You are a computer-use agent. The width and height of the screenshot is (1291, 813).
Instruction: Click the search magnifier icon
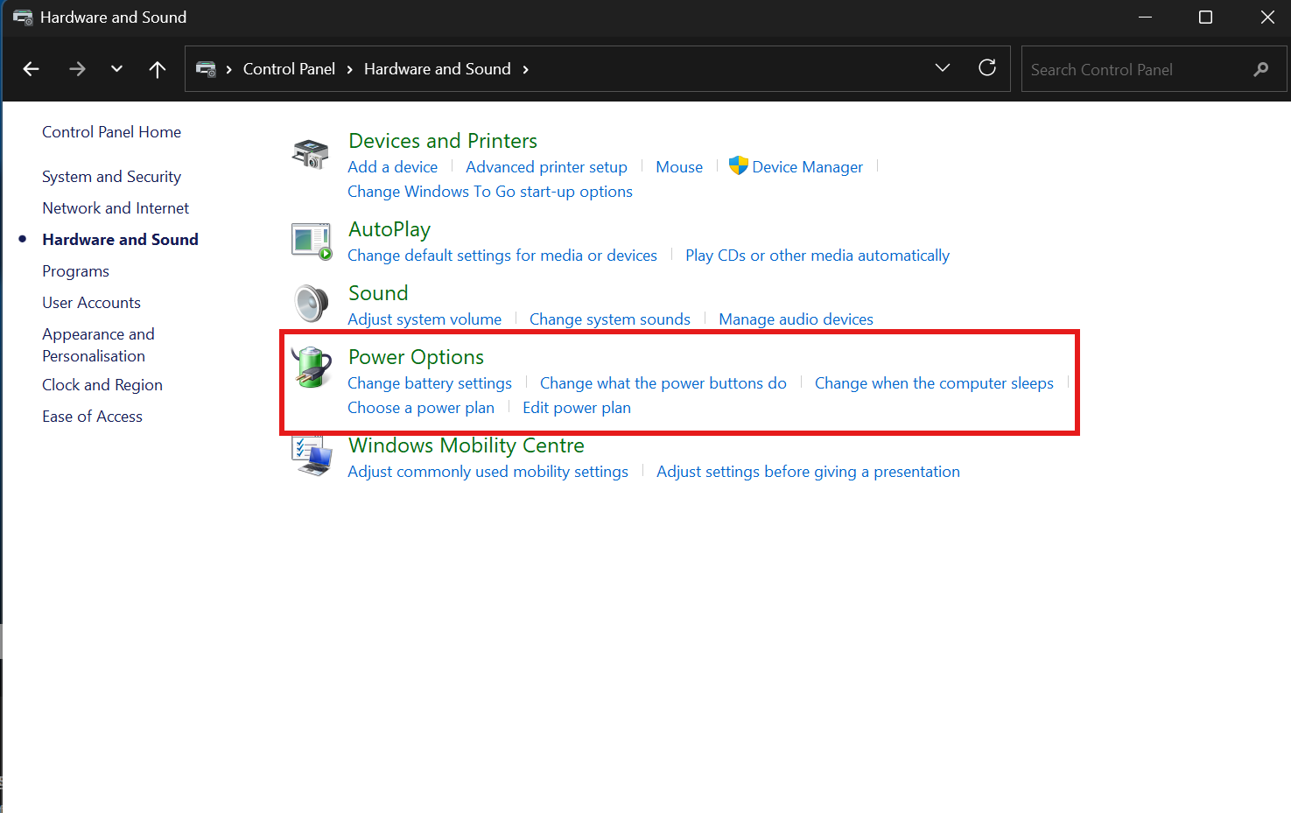[1260, 69]
